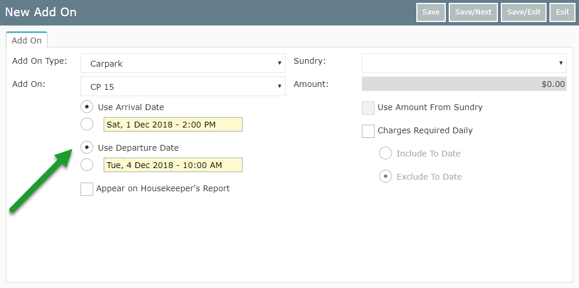Click the Amount $0.00 field
Viewport: 579px width, 288px height.
[x=464, y=84]
